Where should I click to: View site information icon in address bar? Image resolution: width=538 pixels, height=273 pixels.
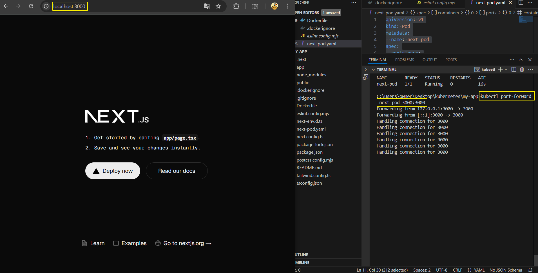(46, 6)
